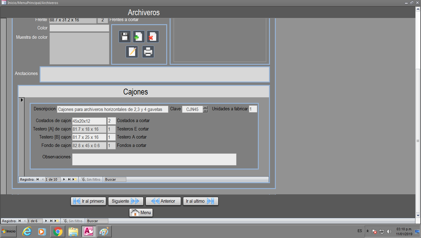Click into the Observaciones text field

point(154,159)
